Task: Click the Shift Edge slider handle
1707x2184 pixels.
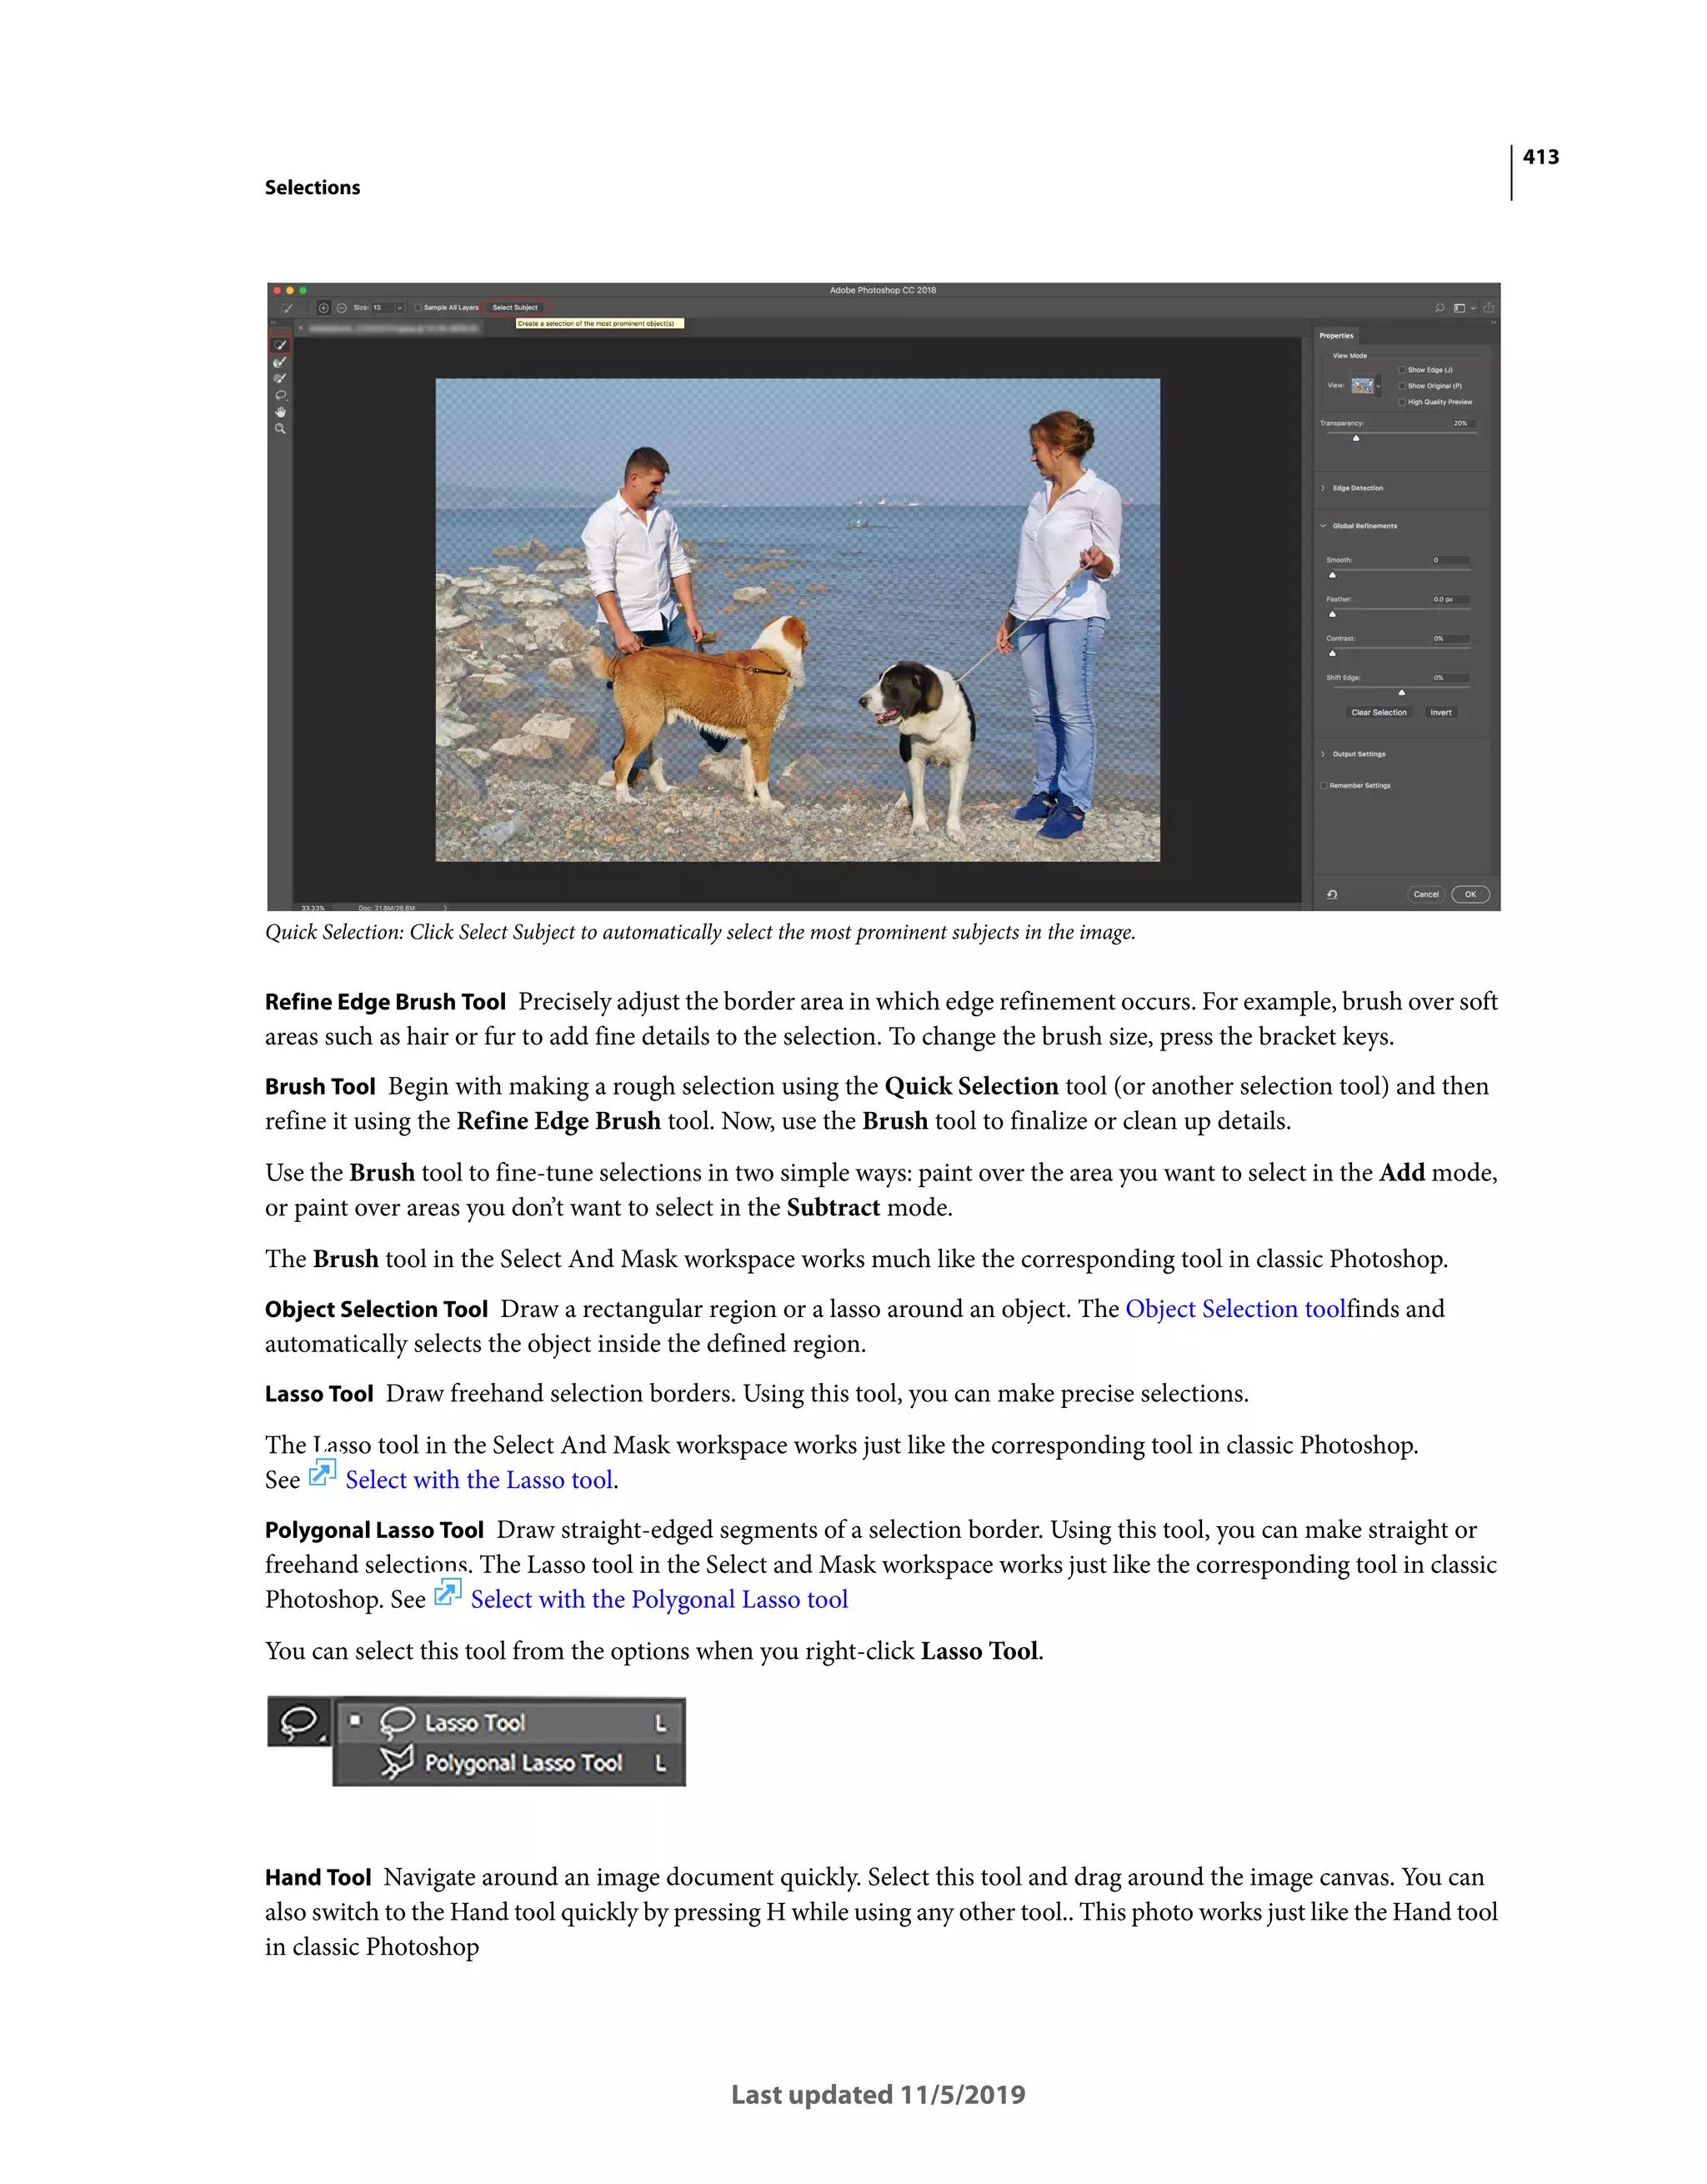Action: pyautogui.click(x=1402, y=692)
